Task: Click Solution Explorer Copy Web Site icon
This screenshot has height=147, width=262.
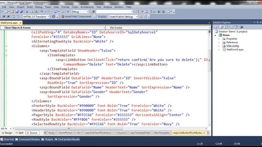Action: [x=242, y=27]
